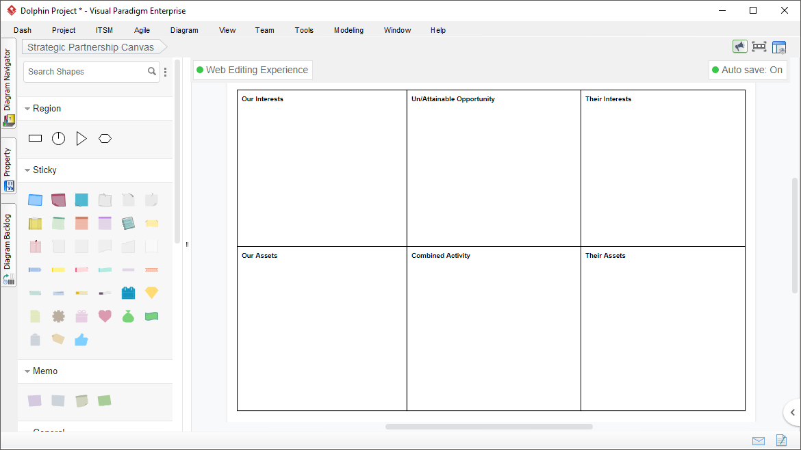Collapse the Sticky shape section

27,170
